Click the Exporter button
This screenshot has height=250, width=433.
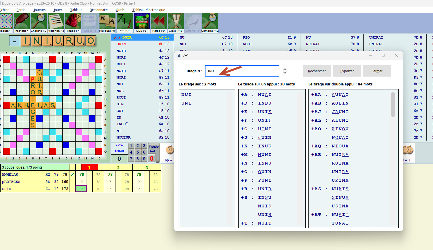click(347, 71)
